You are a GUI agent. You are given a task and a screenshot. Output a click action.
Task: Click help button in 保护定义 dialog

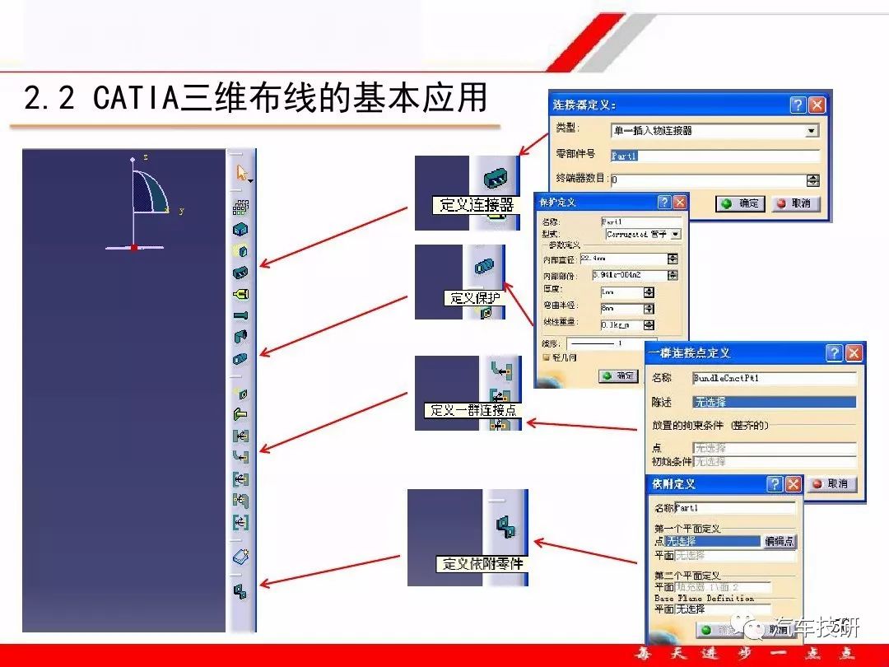[664, 202]
